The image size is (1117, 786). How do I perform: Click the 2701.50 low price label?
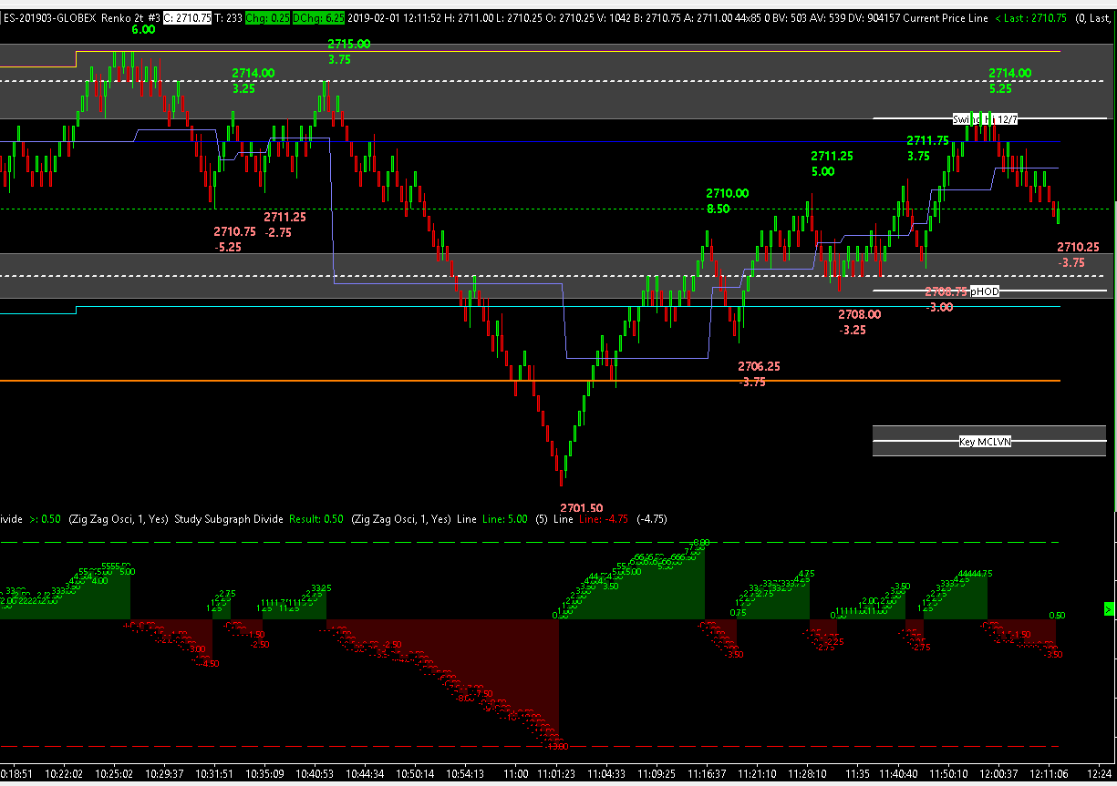click(582, 507)
